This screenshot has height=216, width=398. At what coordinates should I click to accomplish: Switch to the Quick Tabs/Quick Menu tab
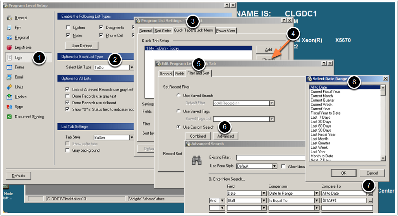coord(193,30)
